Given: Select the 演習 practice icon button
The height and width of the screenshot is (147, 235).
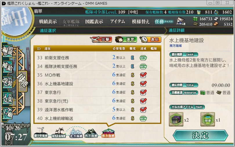Looking at the screenshot, I should (x=126, y=40).
